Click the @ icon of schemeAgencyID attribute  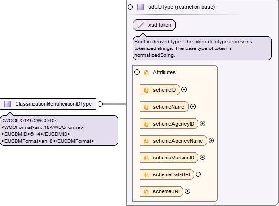(x=146, y=124)
